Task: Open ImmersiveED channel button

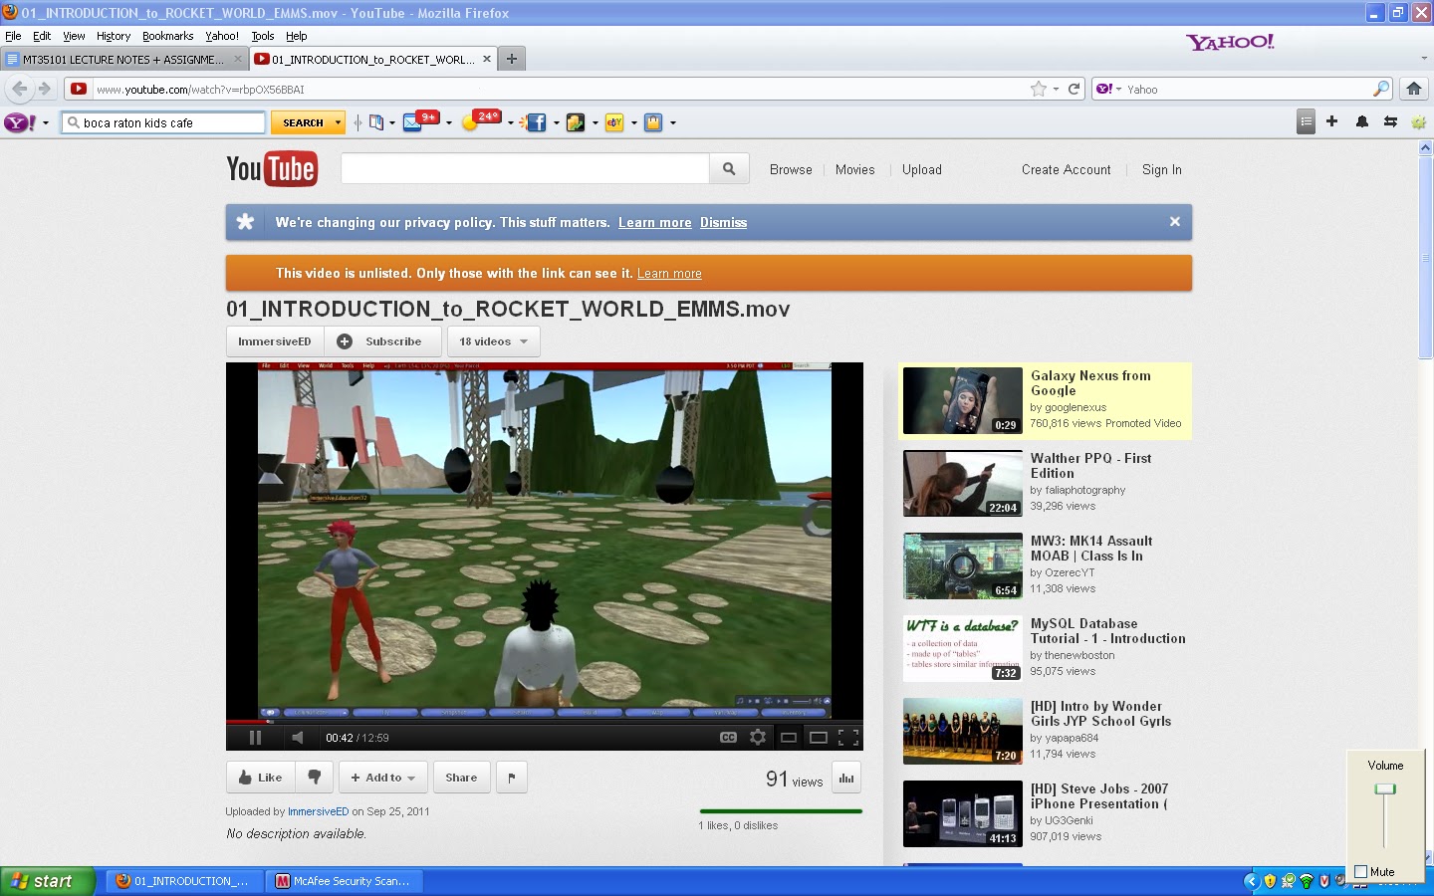Action: (275, 341)
